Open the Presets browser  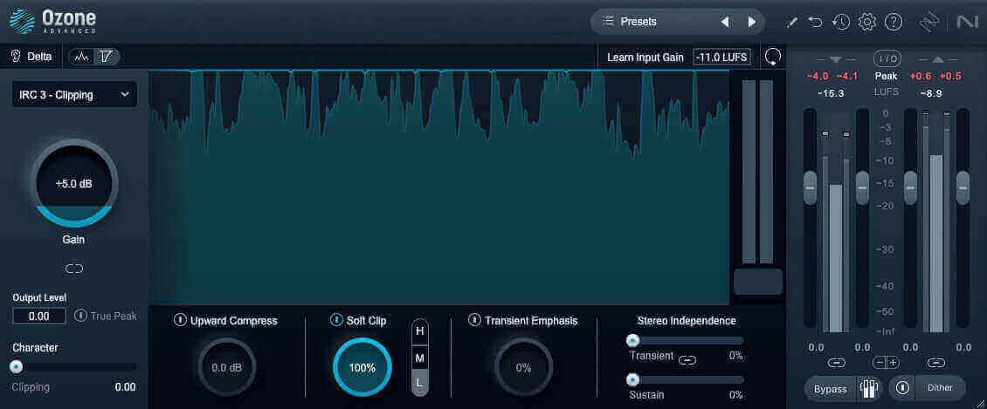pos(630,21)
